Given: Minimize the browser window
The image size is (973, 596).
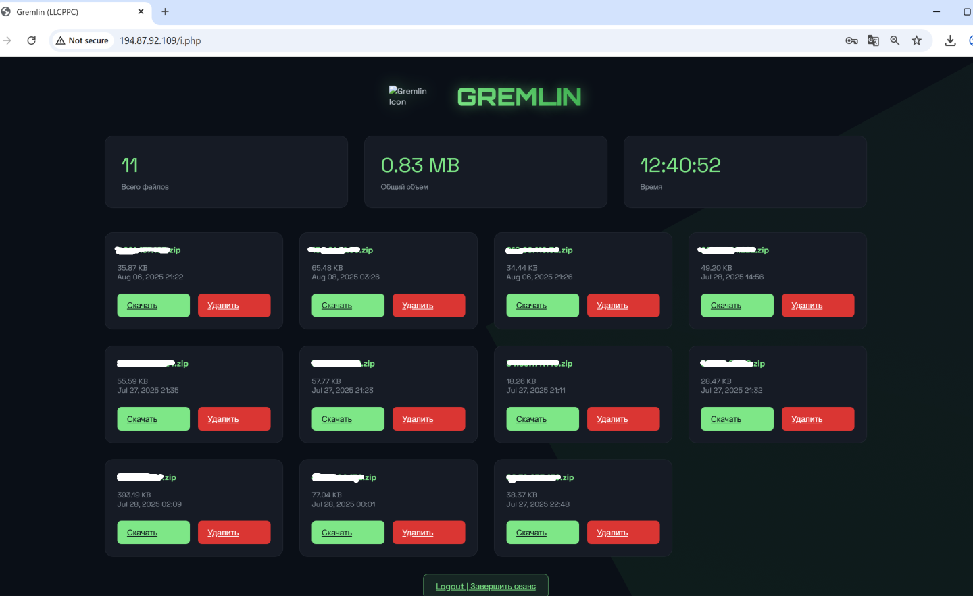Looking at the screenshot, I should [x=937, y=11].
